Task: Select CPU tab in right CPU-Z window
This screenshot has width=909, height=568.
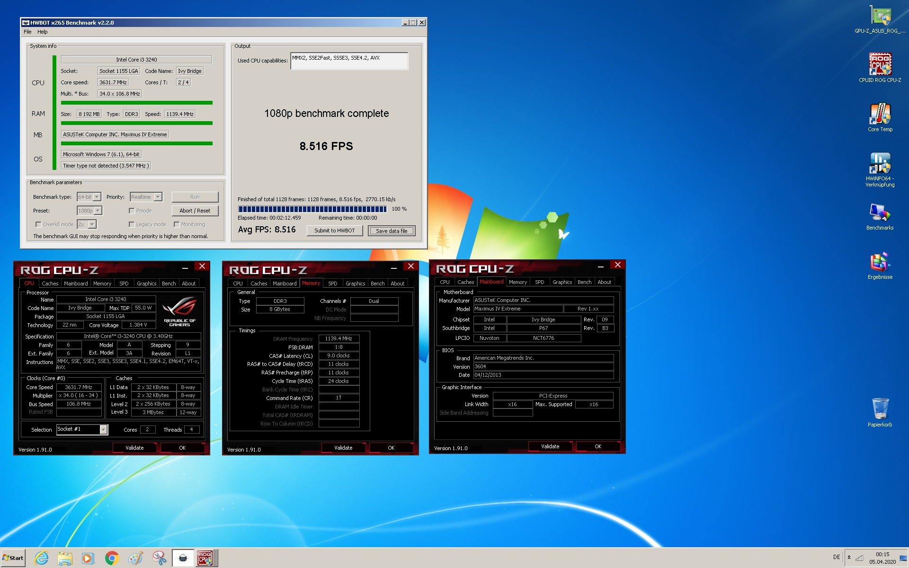Action: tap(445, 282)
